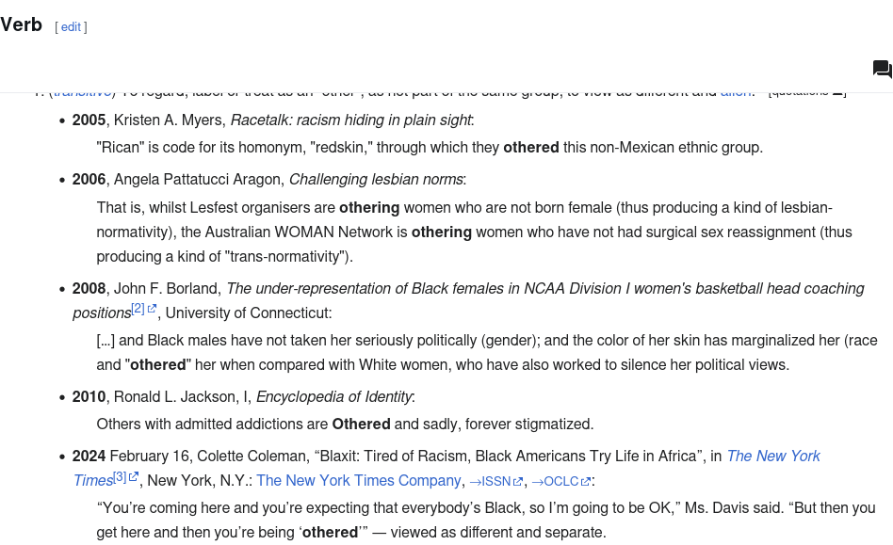Screen dimensions: 893x545
Task: Click the year 2006 in the Aragon quotation
Action: tap(89, 179)
